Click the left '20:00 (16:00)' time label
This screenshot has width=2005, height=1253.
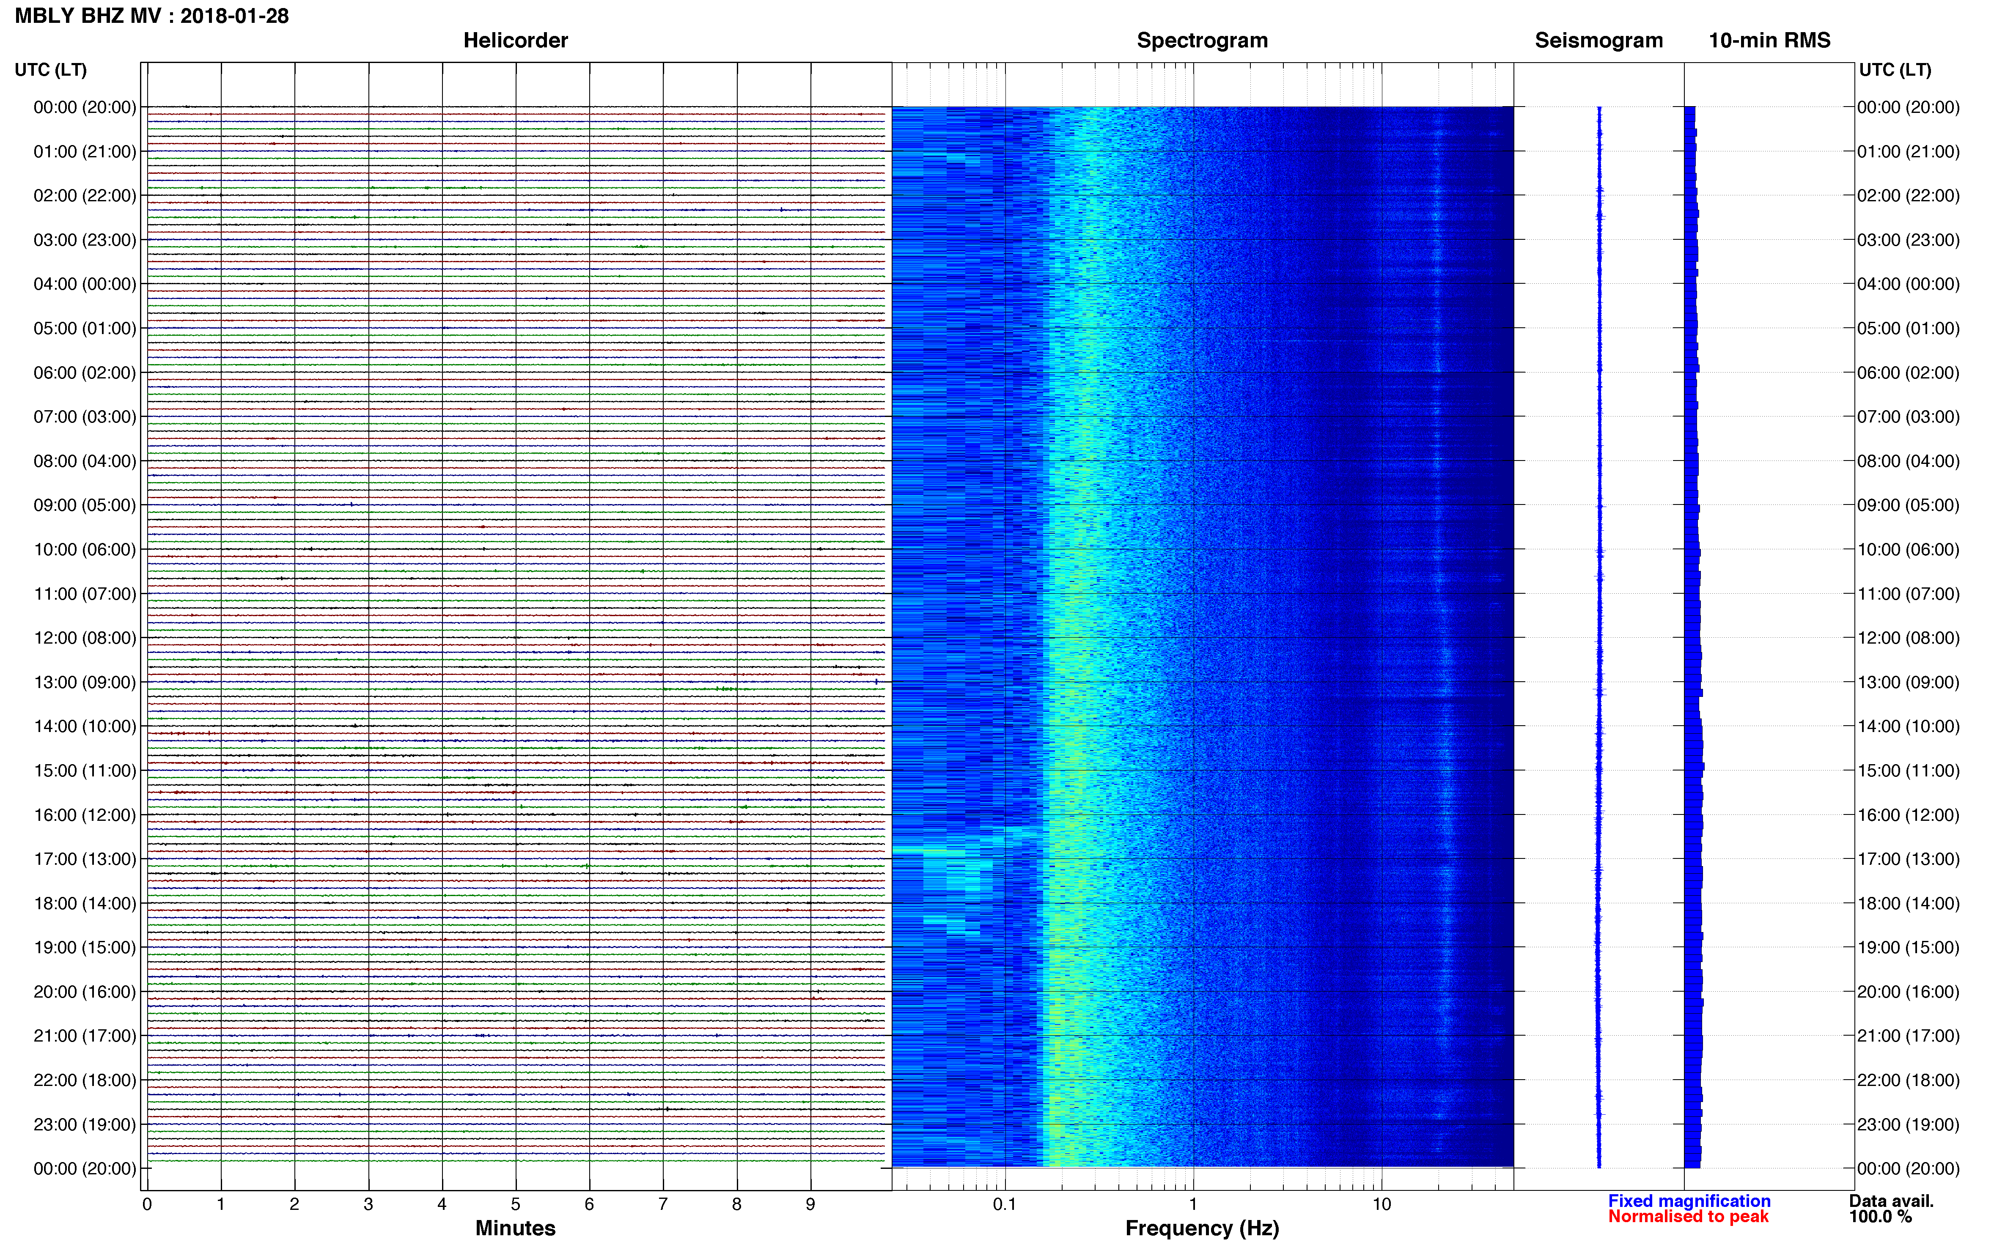click(x=85, y=992)
